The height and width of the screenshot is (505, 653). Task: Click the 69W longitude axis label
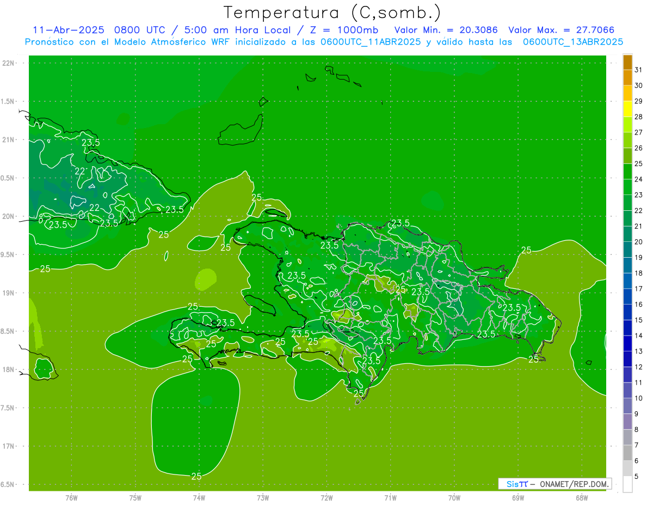point(518,497)
